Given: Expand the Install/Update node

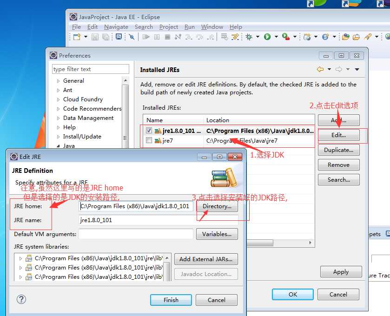Looking at the screenshot, I should [x=58, y=137].
